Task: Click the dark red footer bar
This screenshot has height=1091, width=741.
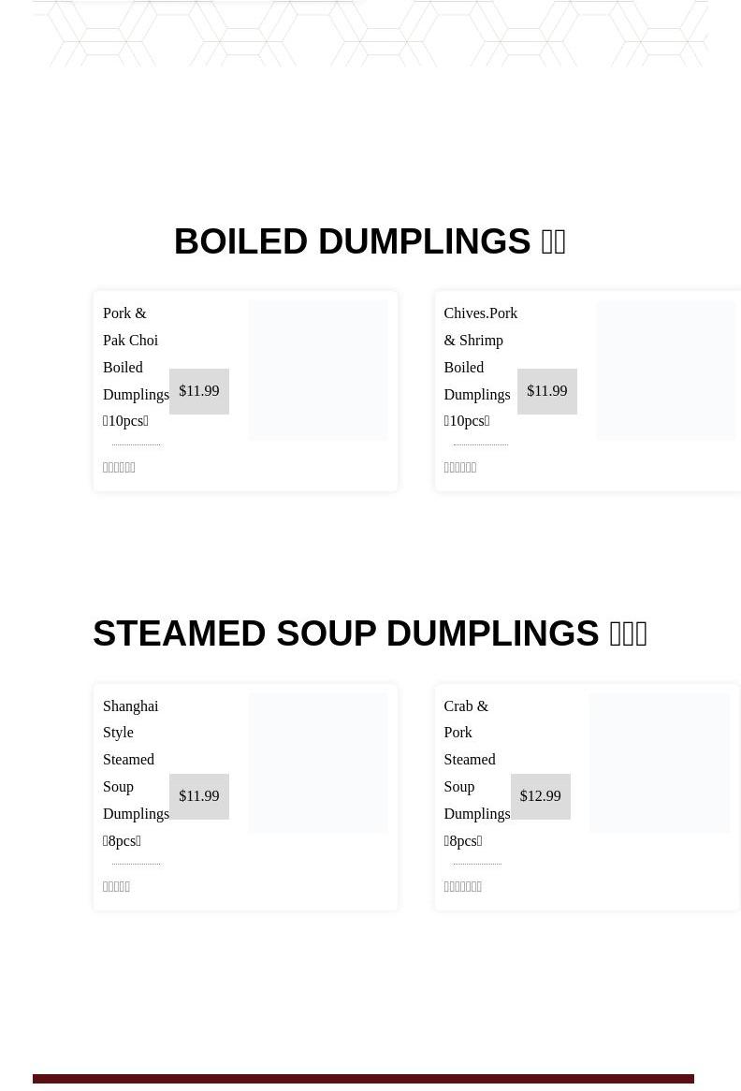Action: [x=363, y=1080]
